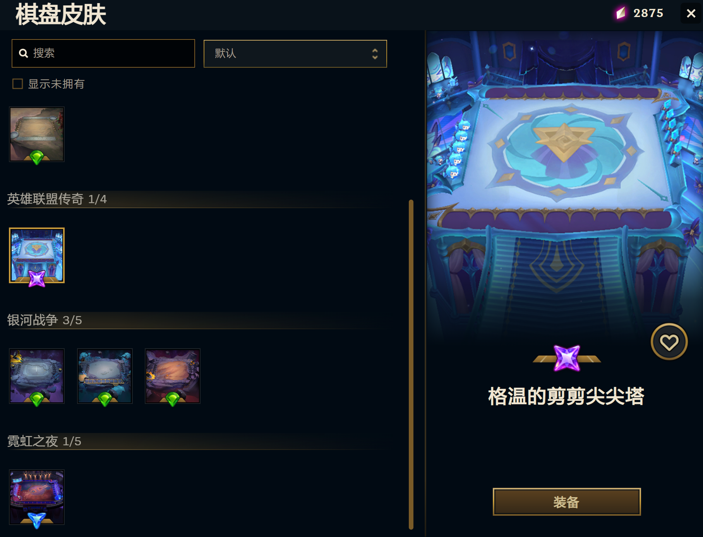Click the vertical scrollbar of the skin list

[x=411, y=364]
